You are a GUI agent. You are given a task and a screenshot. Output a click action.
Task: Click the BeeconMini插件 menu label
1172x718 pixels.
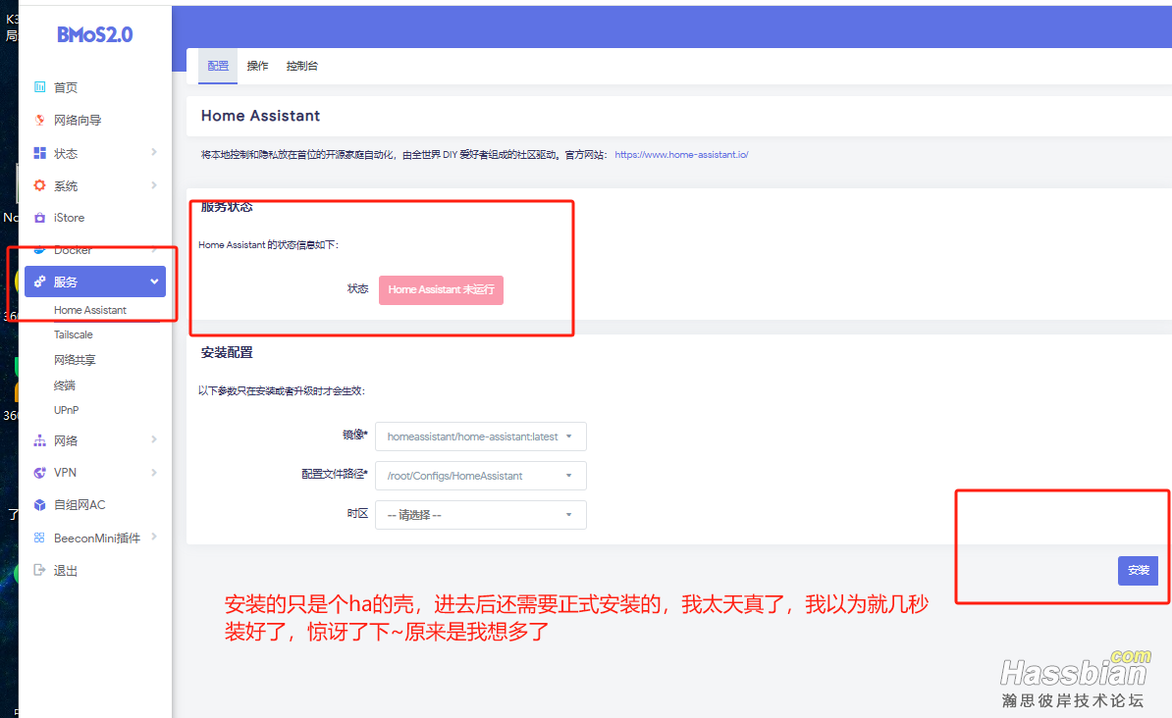(97, 538)
